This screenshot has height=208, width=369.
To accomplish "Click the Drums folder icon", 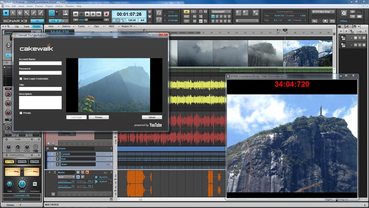I will (55, 148).
